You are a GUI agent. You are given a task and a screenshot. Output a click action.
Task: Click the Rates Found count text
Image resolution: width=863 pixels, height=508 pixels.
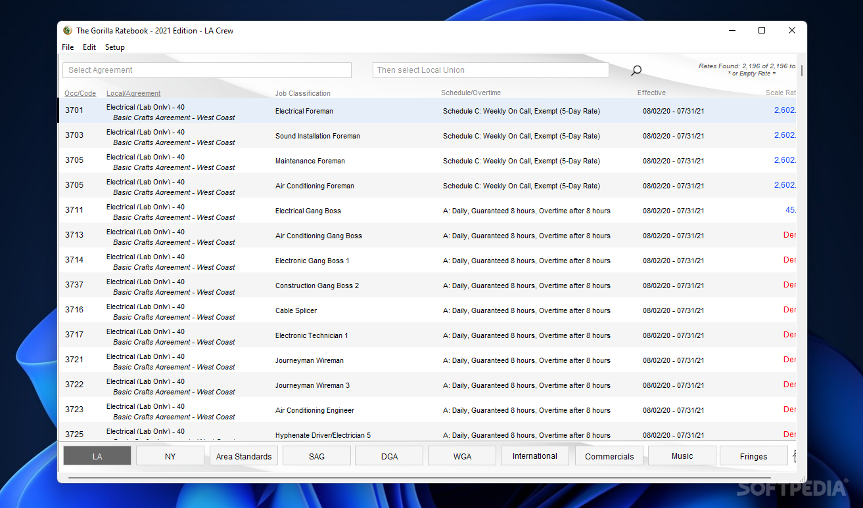point(747,66)
